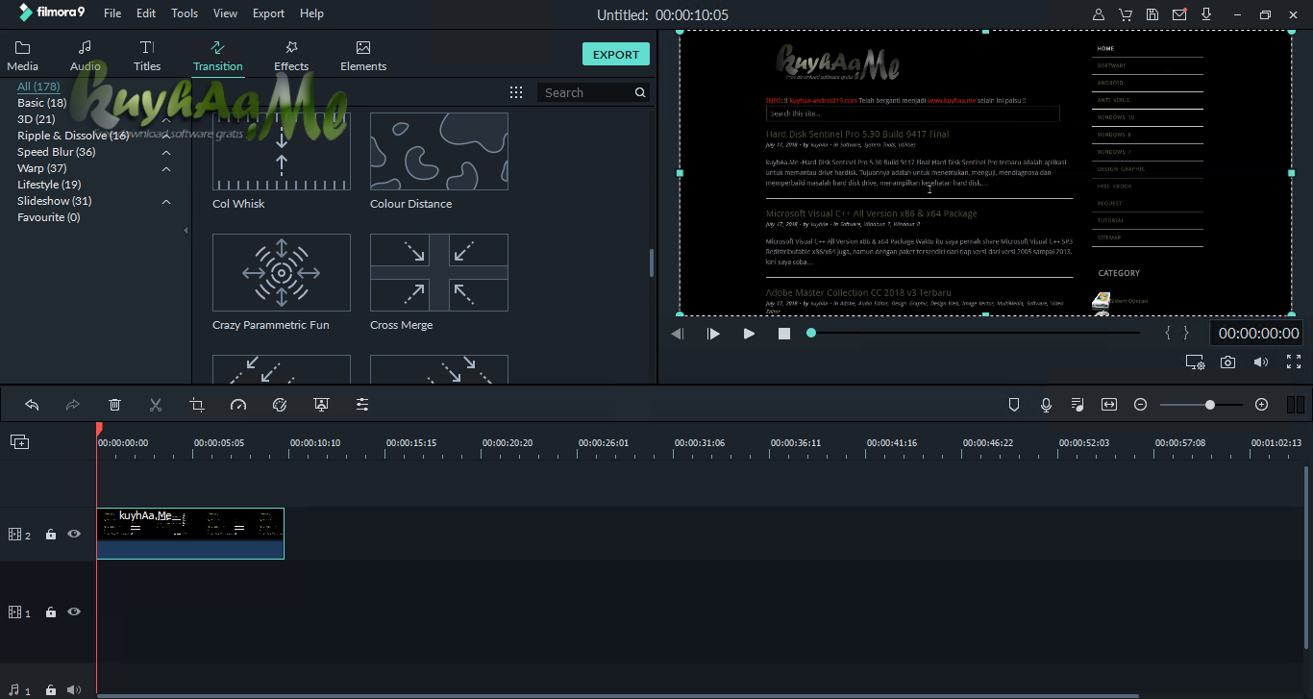This screenshot has width=1313, height=699.
Task: Hide video track 2 with eye icon
Action: (74, 535)
